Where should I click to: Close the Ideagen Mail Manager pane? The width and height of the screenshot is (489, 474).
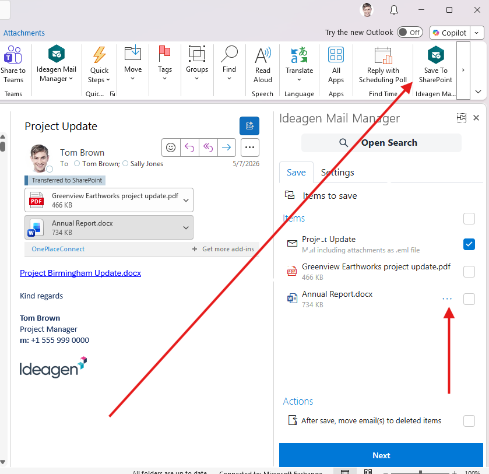[x=476, y=118]
